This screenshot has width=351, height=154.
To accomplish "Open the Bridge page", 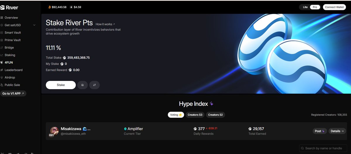I will tap(9, 48).
